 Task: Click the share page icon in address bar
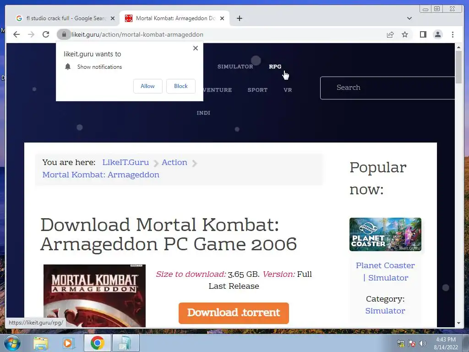point(390,34)
